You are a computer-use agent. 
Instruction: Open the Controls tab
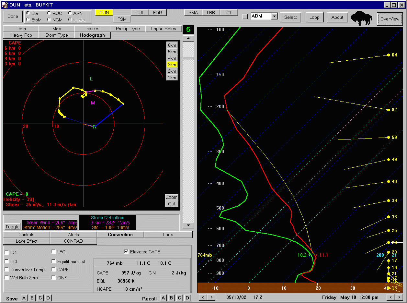pos(27,235)
